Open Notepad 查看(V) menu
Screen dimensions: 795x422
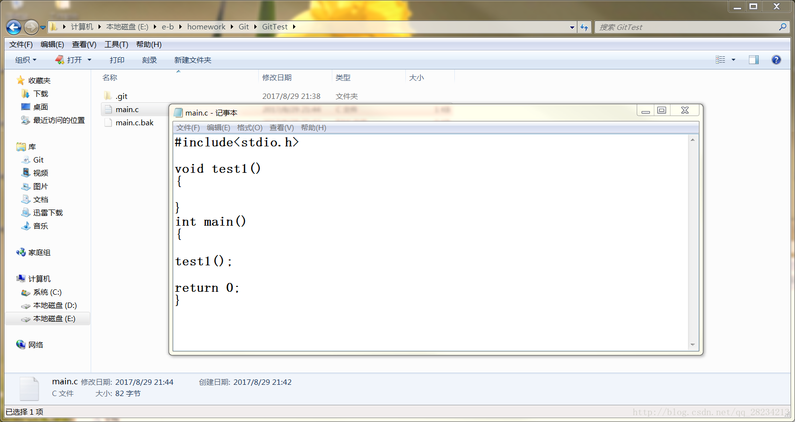282,128
